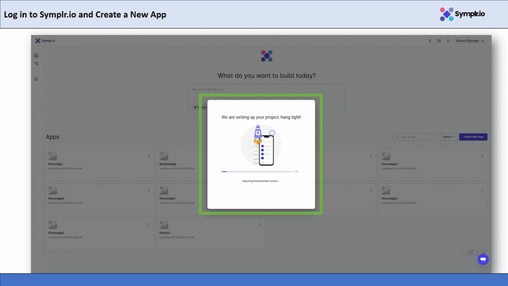Open three-dot menu on fitnessApp card

tap(148, 156)
